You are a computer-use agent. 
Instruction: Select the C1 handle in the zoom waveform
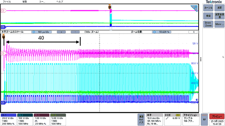coord(4,103)
